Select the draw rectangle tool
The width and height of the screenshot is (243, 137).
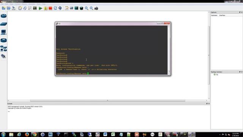76,8
